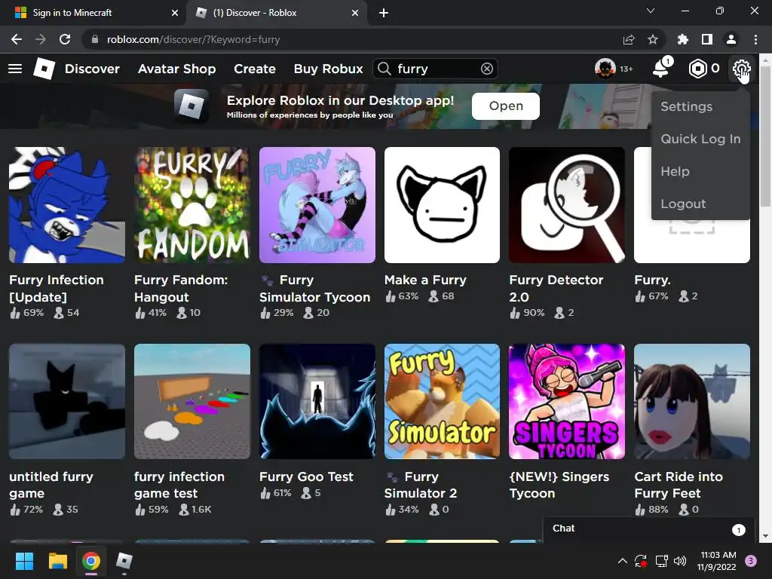Open a new browser tab

pyautogui.click(x=384, y=13)
